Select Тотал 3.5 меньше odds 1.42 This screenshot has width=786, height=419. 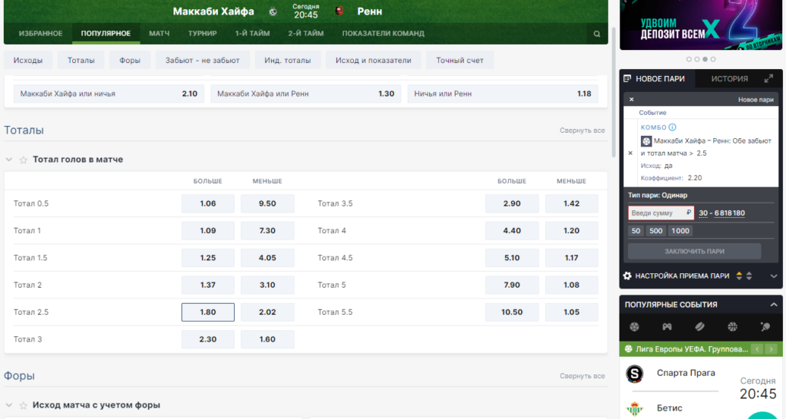(571, 203)
